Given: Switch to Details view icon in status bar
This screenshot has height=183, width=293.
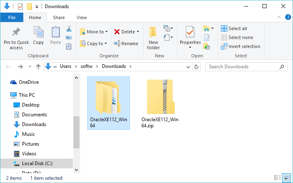Looking at the screenshot, I should 277,178.
